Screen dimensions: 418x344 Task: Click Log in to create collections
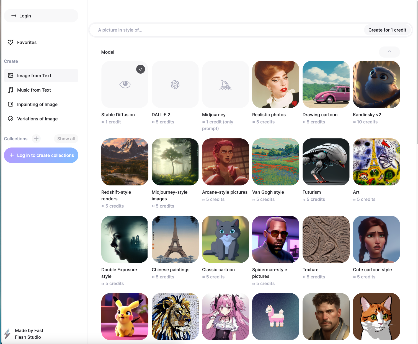tap(41, 155)
